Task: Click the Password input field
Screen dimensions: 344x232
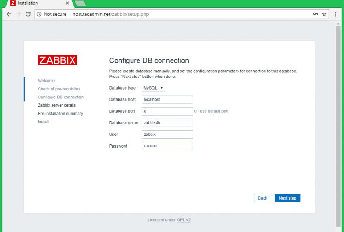Action: (167, 146)
